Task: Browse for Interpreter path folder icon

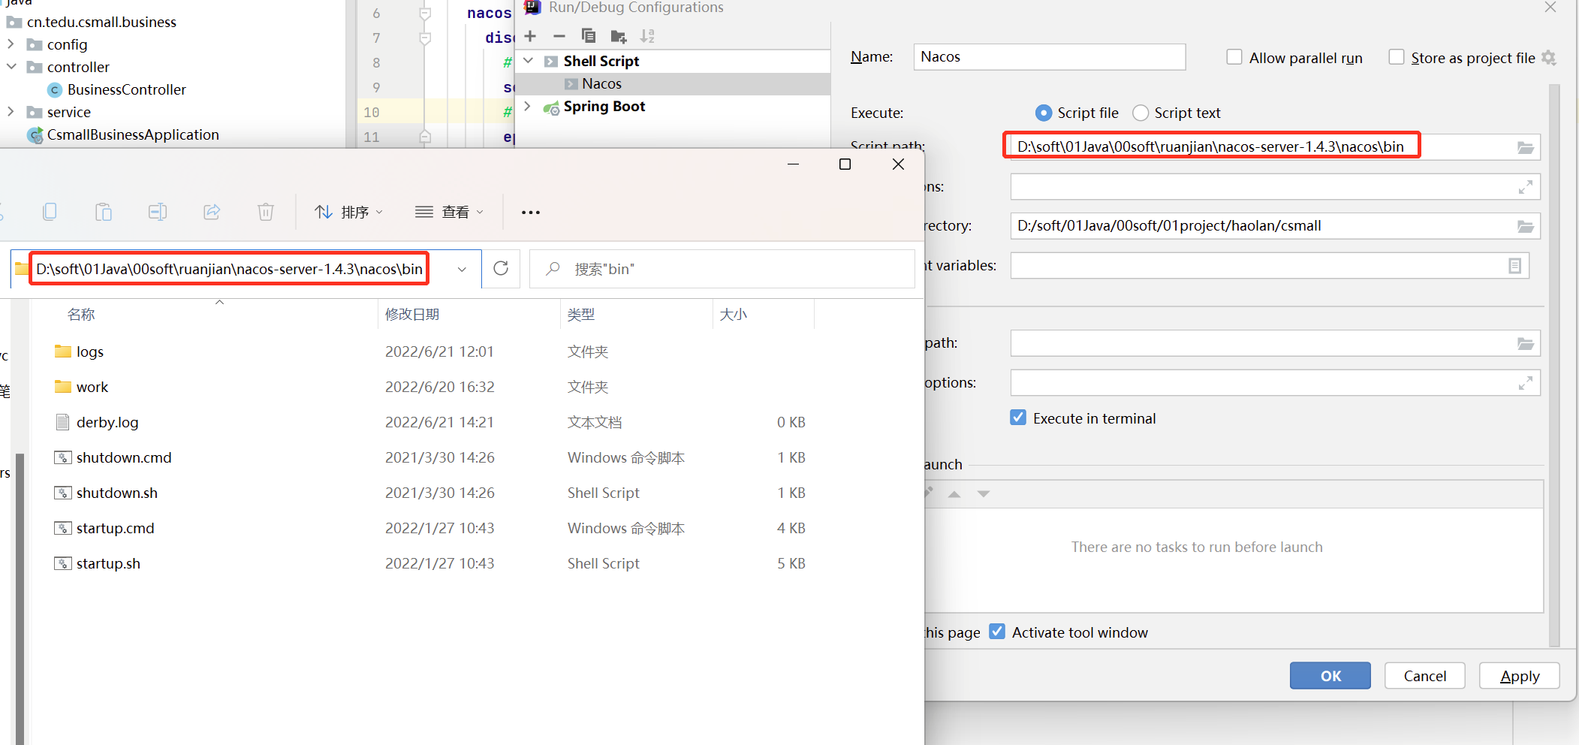Action: coord(1526,344)
